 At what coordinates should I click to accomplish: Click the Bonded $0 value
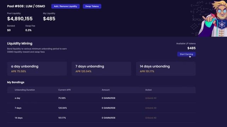click(9, 30)
